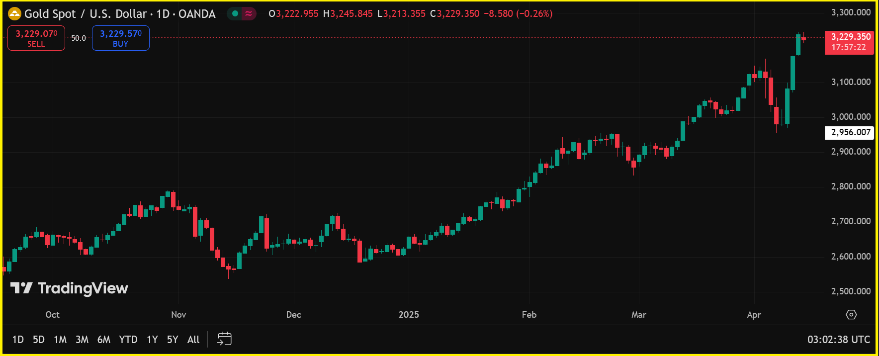Click the gold bars symbol logo

[x=14, y=14]
